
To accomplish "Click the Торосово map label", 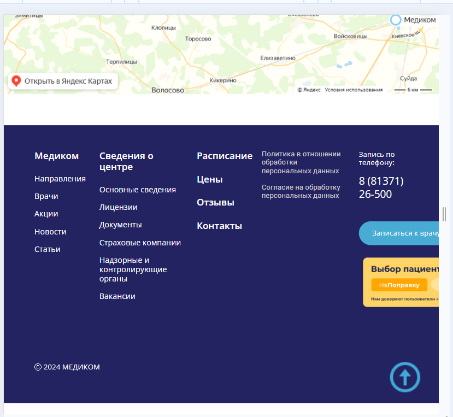I will tap(198, 39).
